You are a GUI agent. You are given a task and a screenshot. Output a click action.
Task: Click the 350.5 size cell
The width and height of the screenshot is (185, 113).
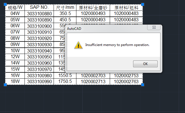(65, 14)
